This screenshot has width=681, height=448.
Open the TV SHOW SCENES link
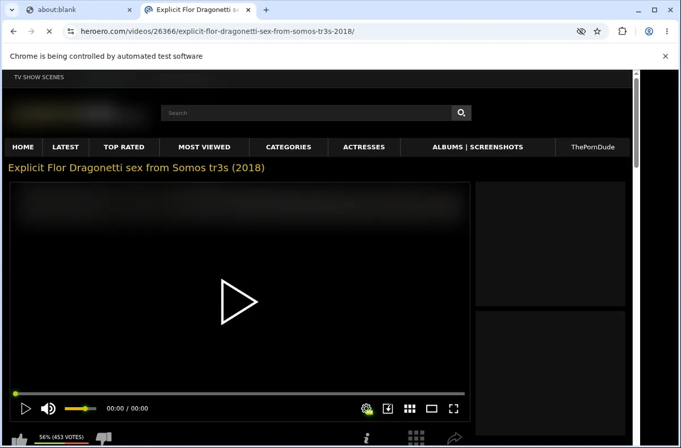point(39,77)
